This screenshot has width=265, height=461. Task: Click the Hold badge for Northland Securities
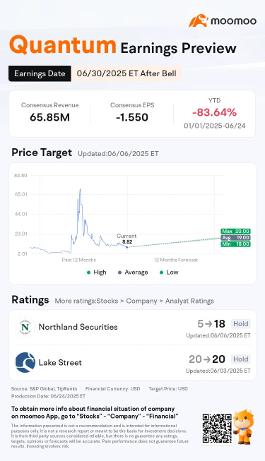pos(240,324)
